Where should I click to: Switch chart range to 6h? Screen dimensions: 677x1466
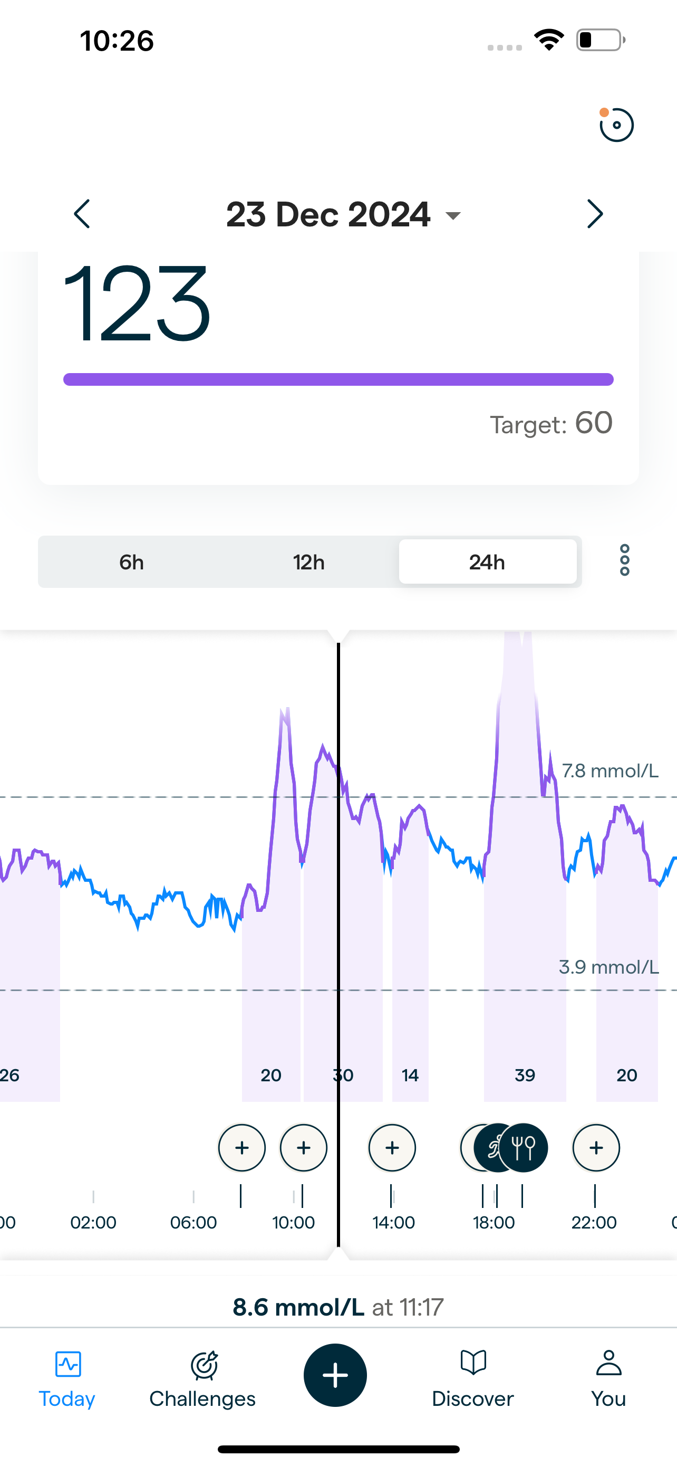pyautogui.click(x=131, y=562)
